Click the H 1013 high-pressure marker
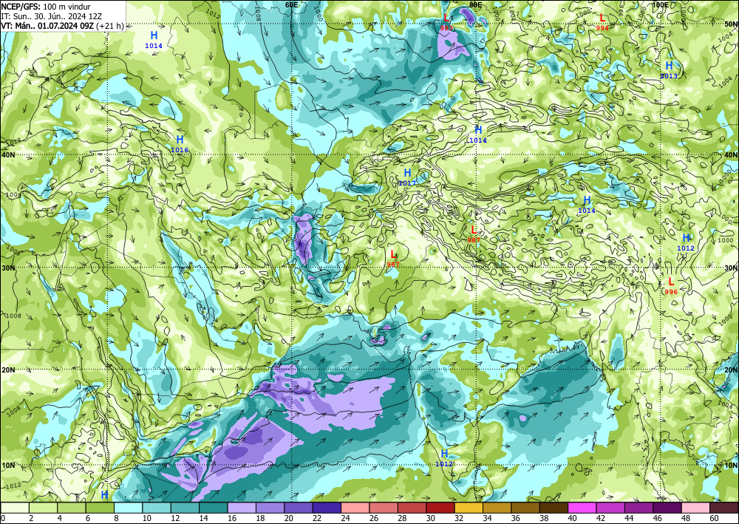The height and width of the screenshot is (524, 739). pyautogui.click(x=669, y=69)
